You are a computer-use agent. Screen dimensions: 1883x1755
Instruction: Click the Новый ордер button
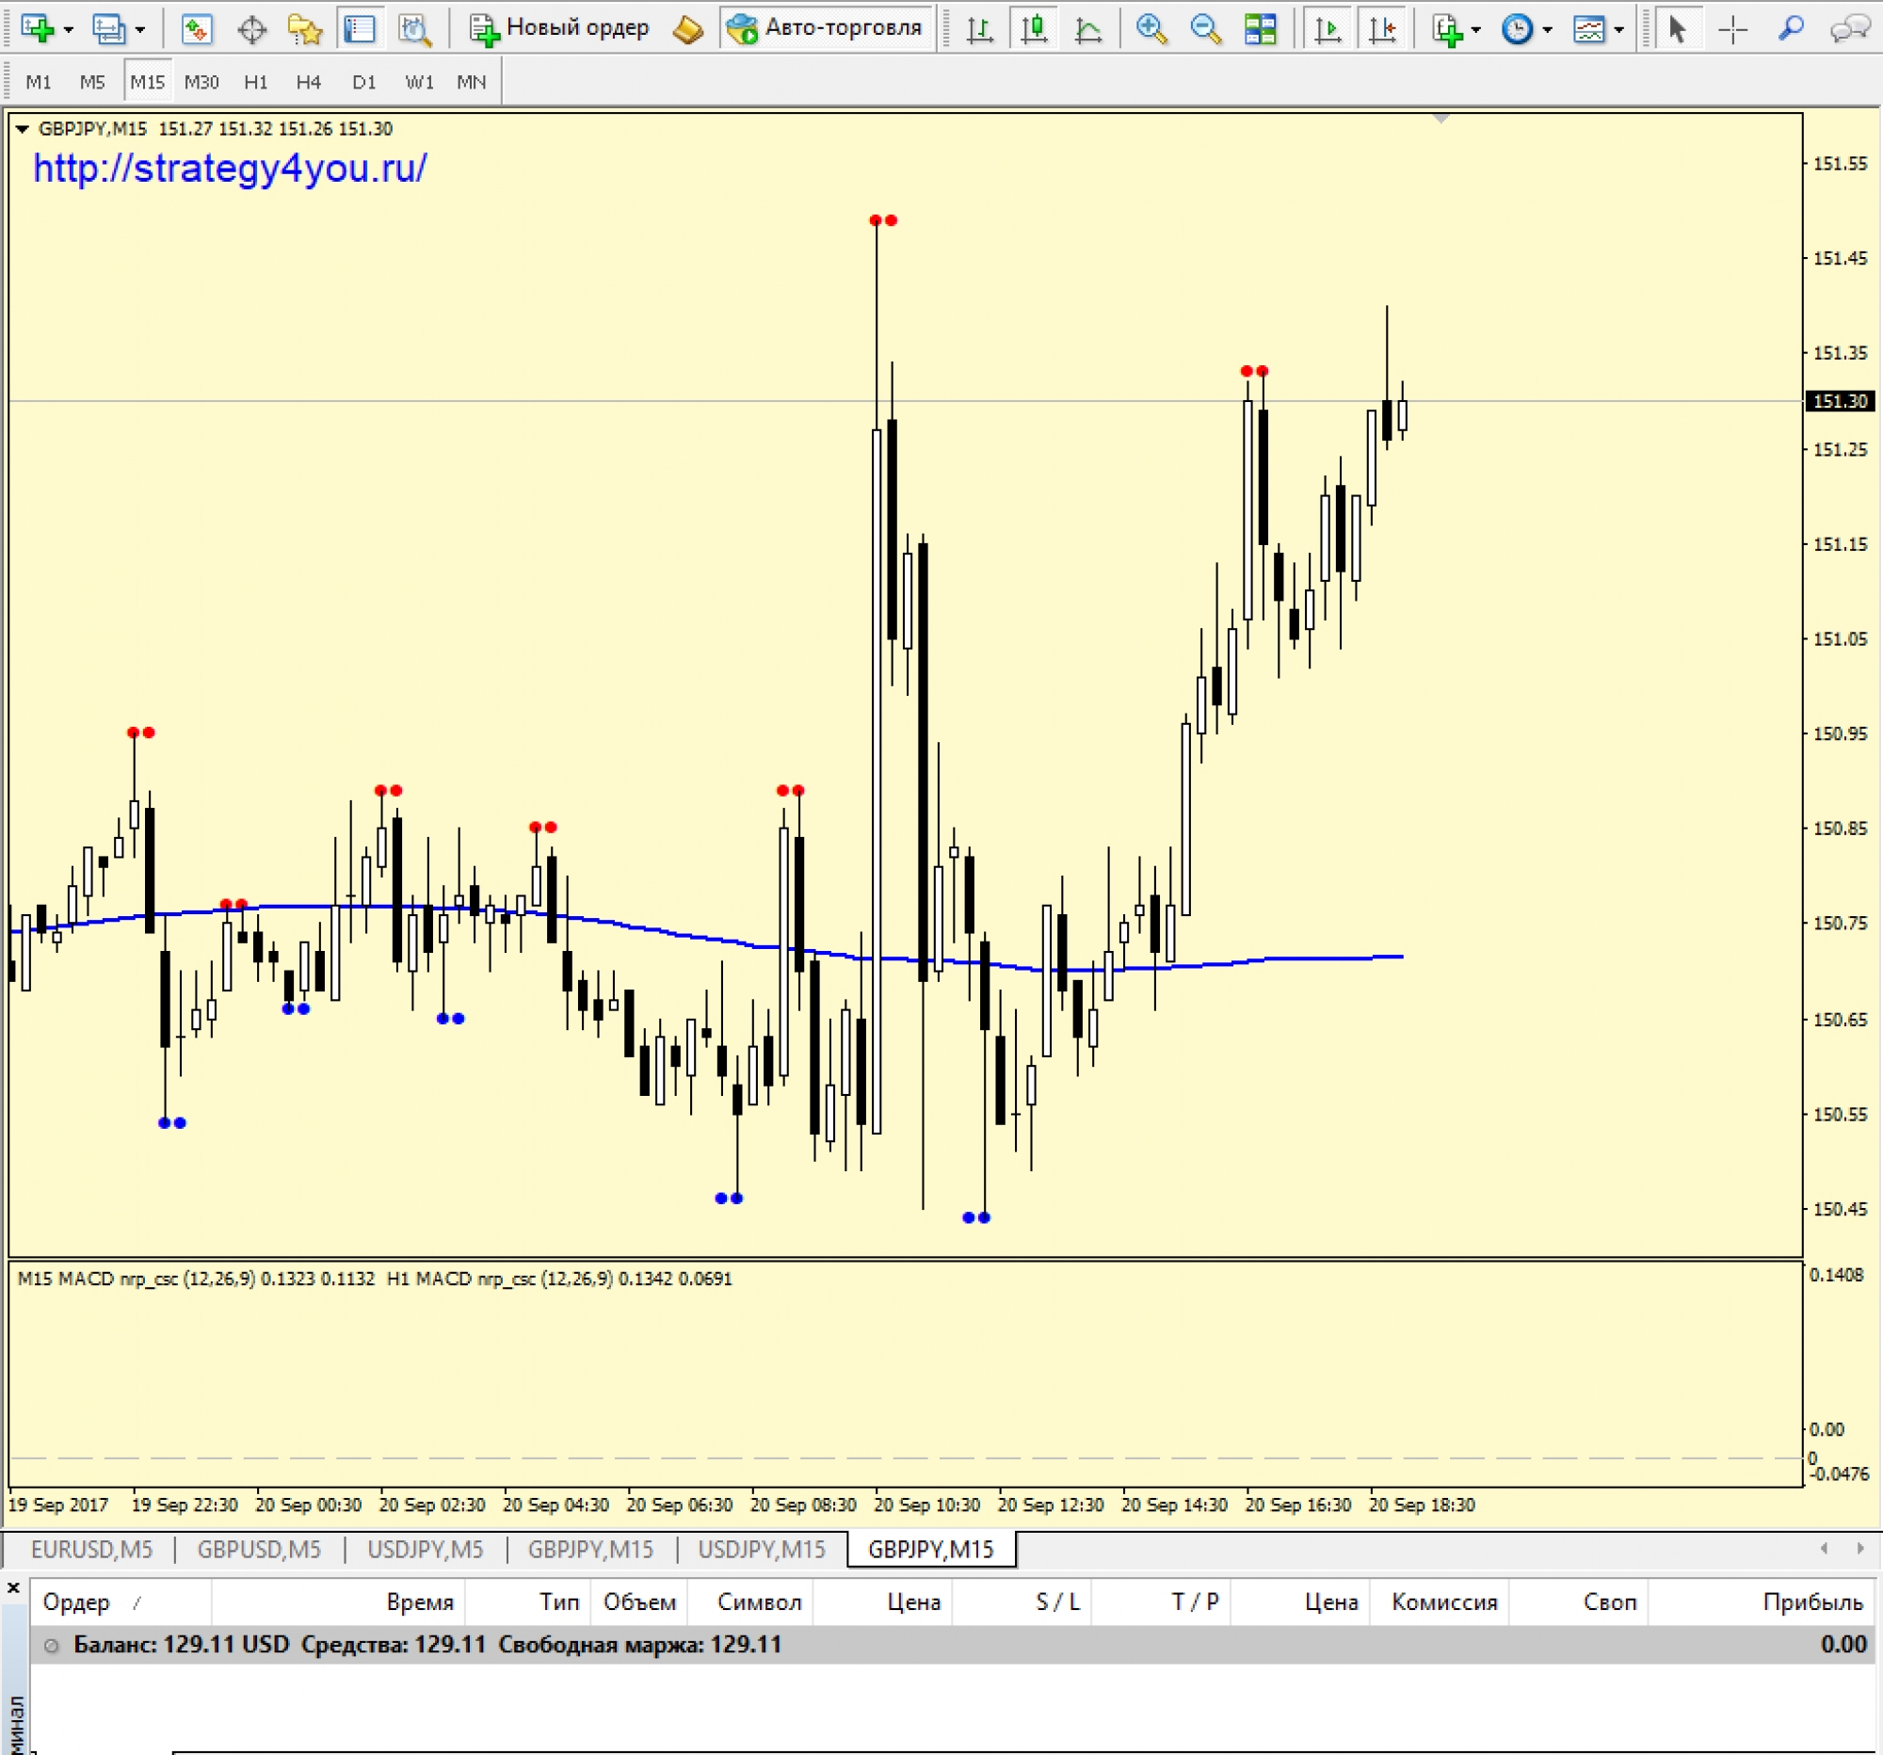(561, 28)
